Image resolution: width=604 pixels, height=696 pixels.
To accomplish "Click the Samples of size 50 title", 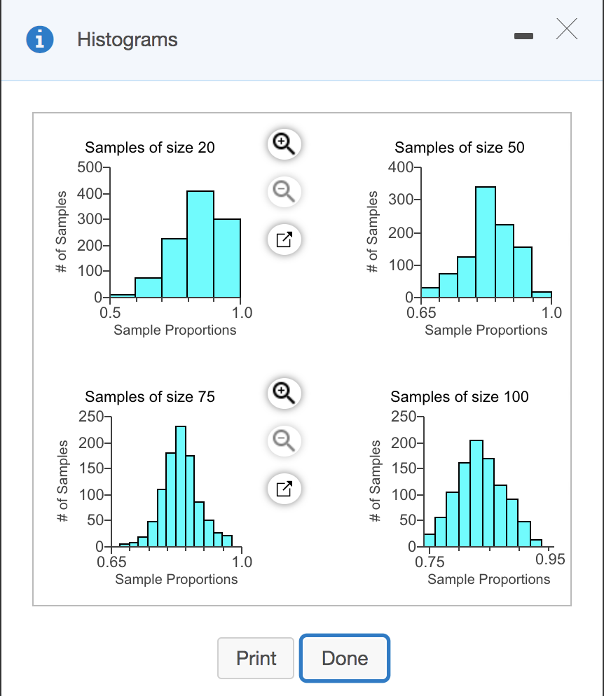I will [x=460, y=148].
